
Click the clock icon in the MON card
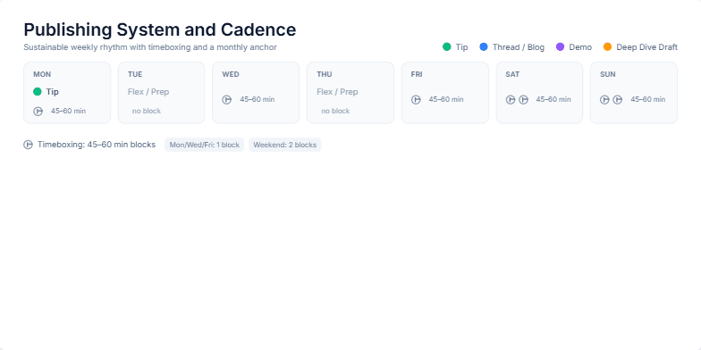(38, 111)
